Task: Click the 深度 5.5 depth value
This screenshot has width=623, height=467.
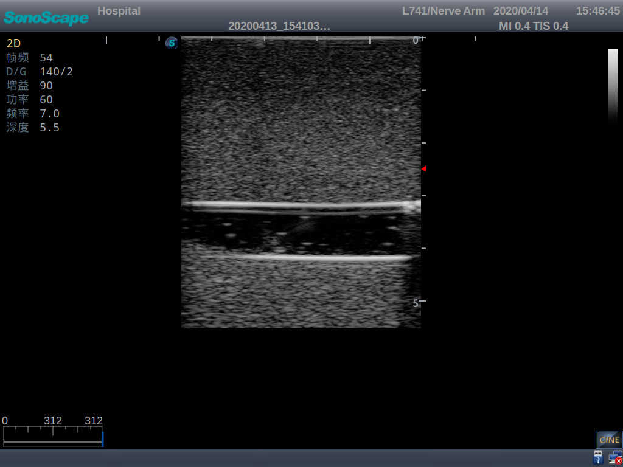Action: coord(32,127)
